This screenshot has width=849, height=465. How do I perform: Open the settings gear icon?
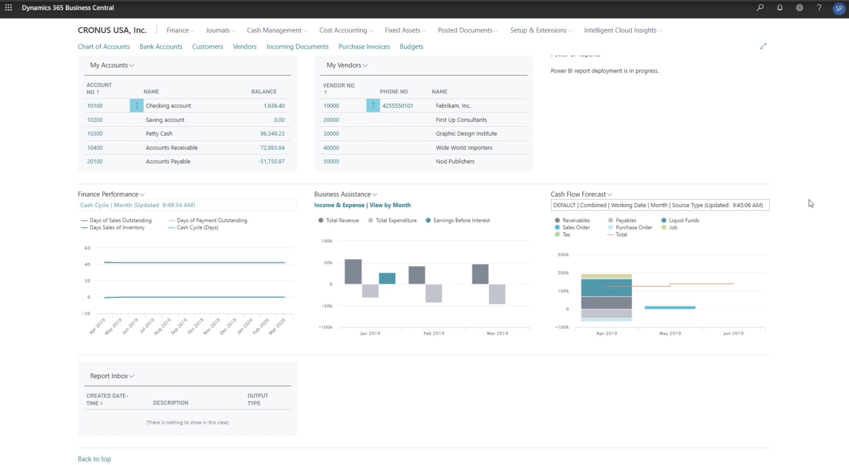[800, 8]
